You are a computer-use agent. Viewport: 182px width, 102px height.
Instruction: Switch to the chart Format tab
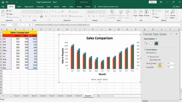[x=88, y=7]
